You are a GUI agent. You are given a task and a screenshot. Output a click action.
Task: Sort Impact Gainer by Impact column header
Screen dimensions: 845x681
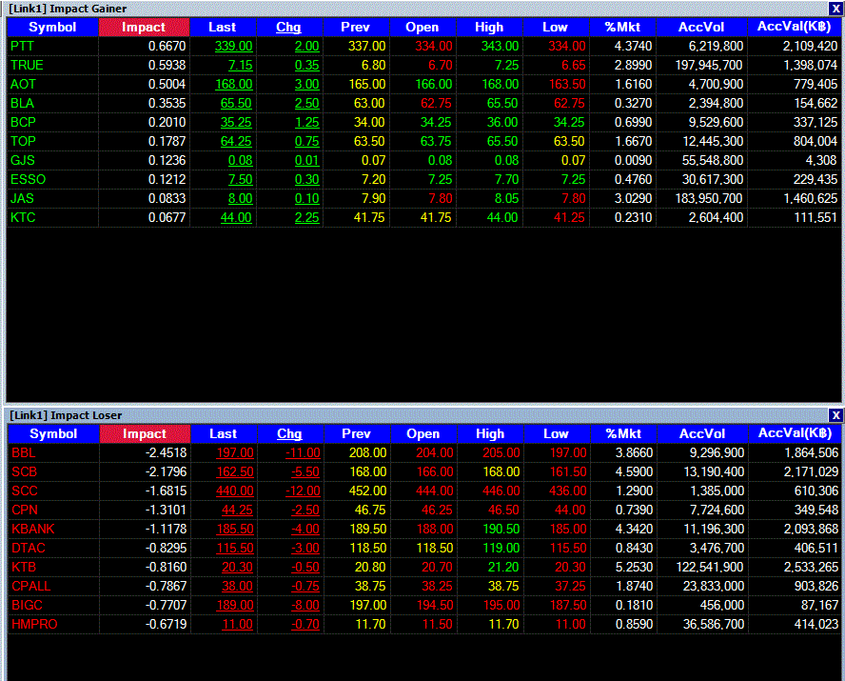(144, 28)
